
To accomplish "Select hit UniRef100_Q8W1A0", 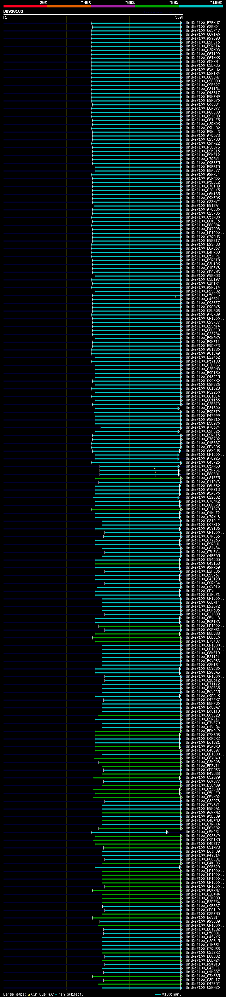I will coord(202,34).
